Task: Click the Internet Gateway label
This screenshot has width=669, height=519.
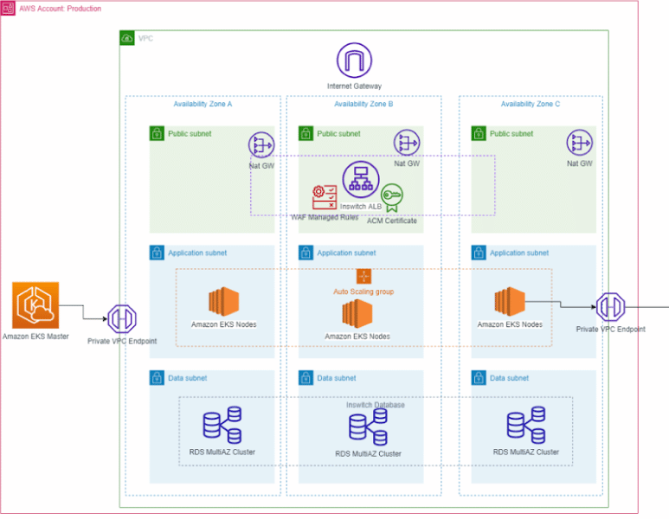Action: point(354,86)
